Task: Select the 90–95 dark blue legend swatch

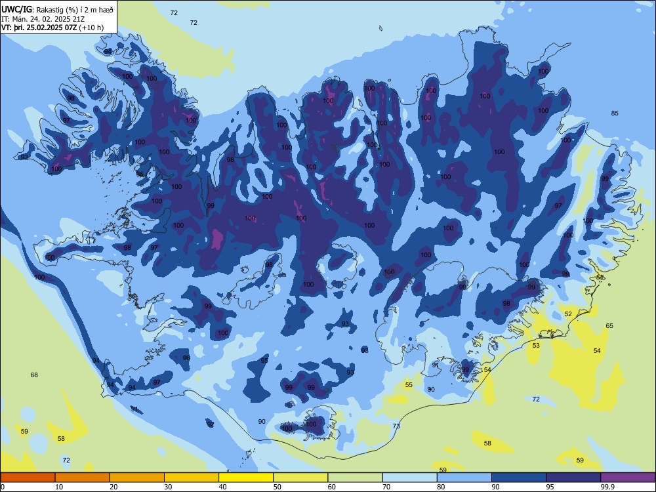Action: coord(519,478)
